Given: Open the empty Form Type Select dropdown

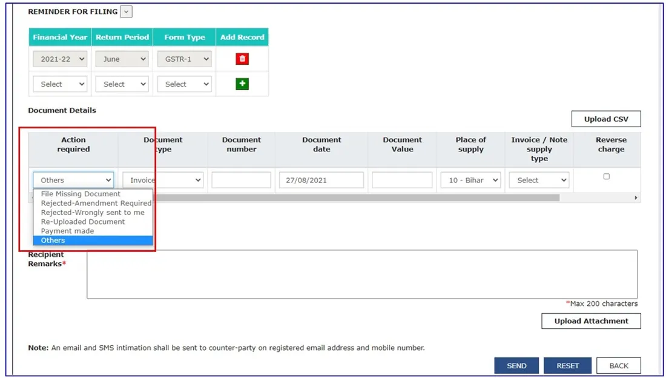Looking at the screenshot, I should point(184,84).
